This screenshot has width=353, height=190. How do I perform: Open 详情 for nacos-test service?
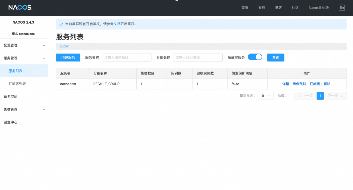286,84
